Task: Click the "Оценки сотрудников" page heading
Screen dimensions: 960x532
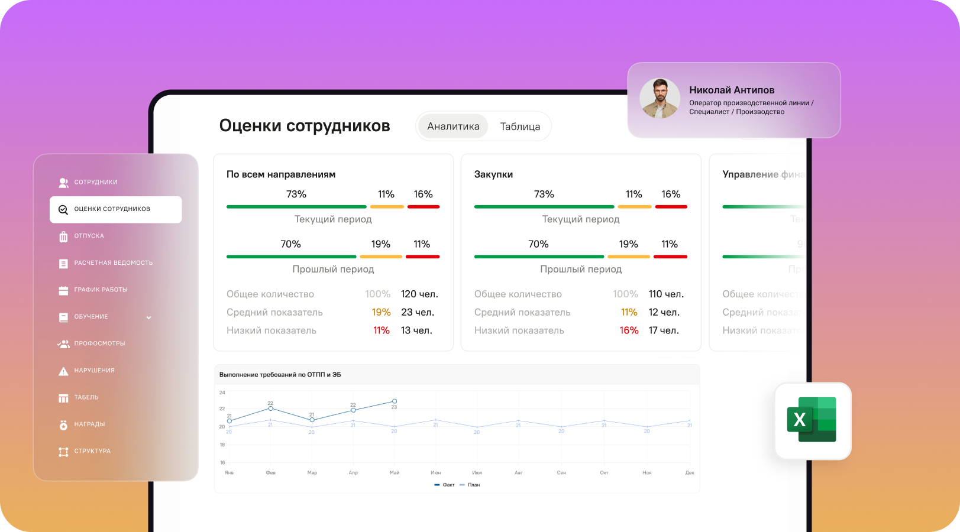Action: (x=305, y=126)
